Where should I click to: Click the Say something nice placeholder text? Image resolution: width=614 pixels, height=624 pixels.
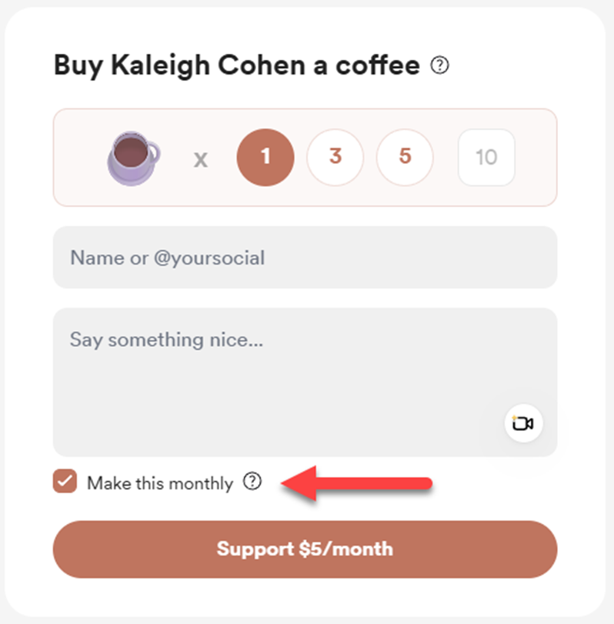167,339
